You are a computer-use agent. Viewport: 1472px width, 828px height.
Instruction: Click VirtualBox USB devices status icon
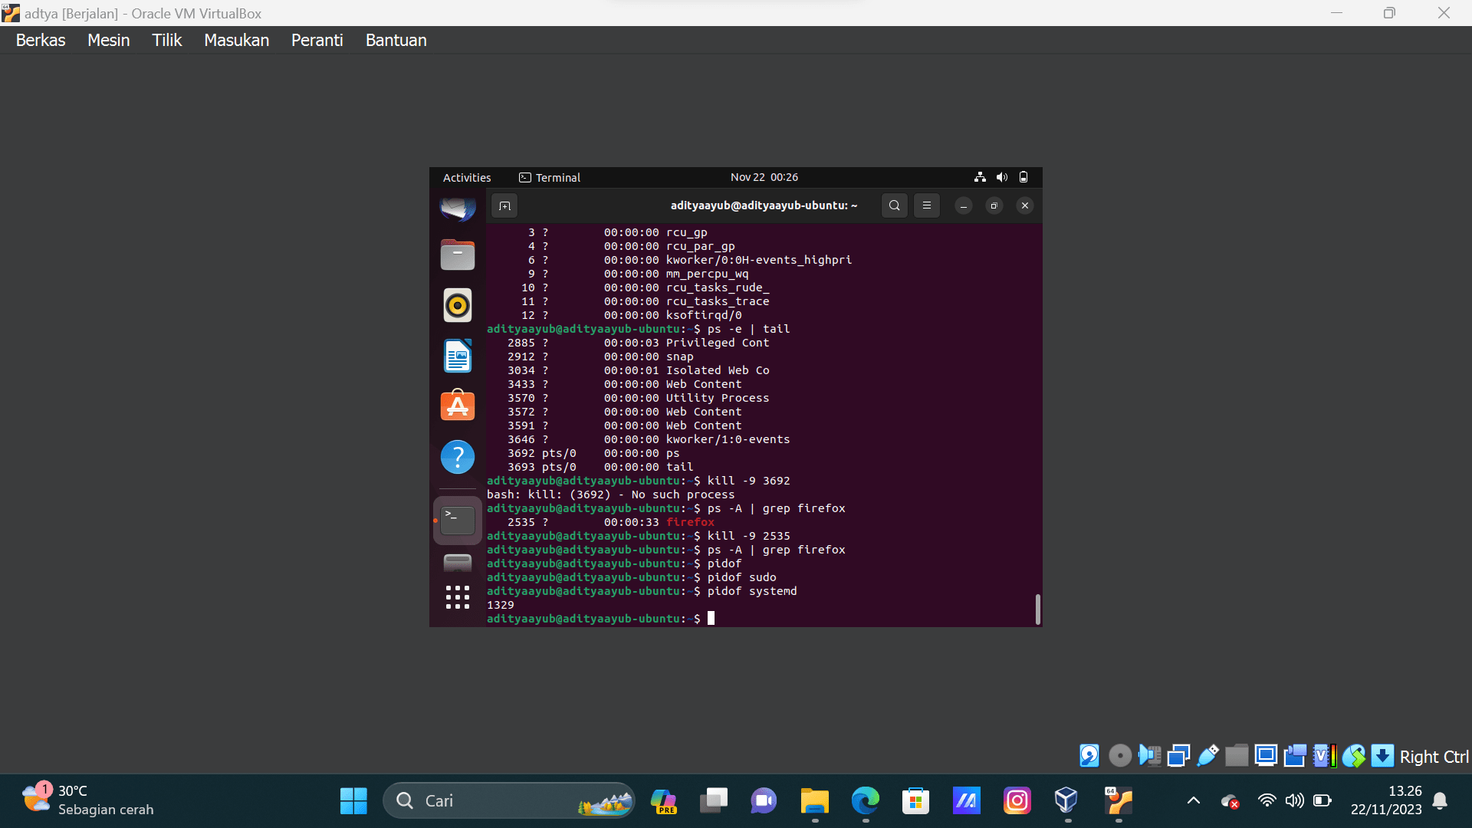[x=1207, y=756]
